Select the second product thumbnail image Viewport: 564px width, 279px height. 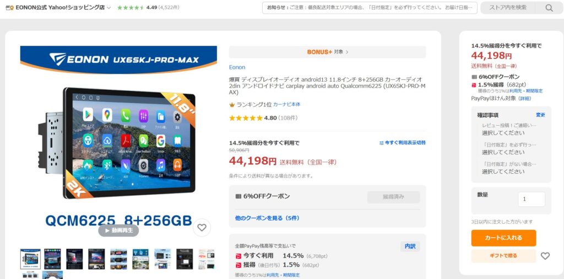tap(52, 259)
